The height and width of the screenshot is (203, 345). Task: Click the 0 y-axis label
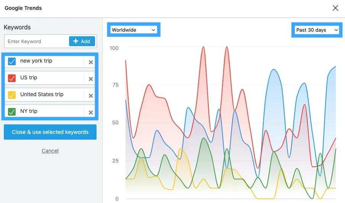(x=117, y=199)
